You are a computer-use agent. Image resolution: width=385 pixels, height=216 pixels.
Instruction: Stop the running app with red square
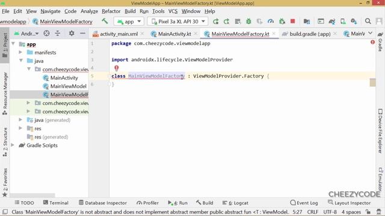(293, 22)
